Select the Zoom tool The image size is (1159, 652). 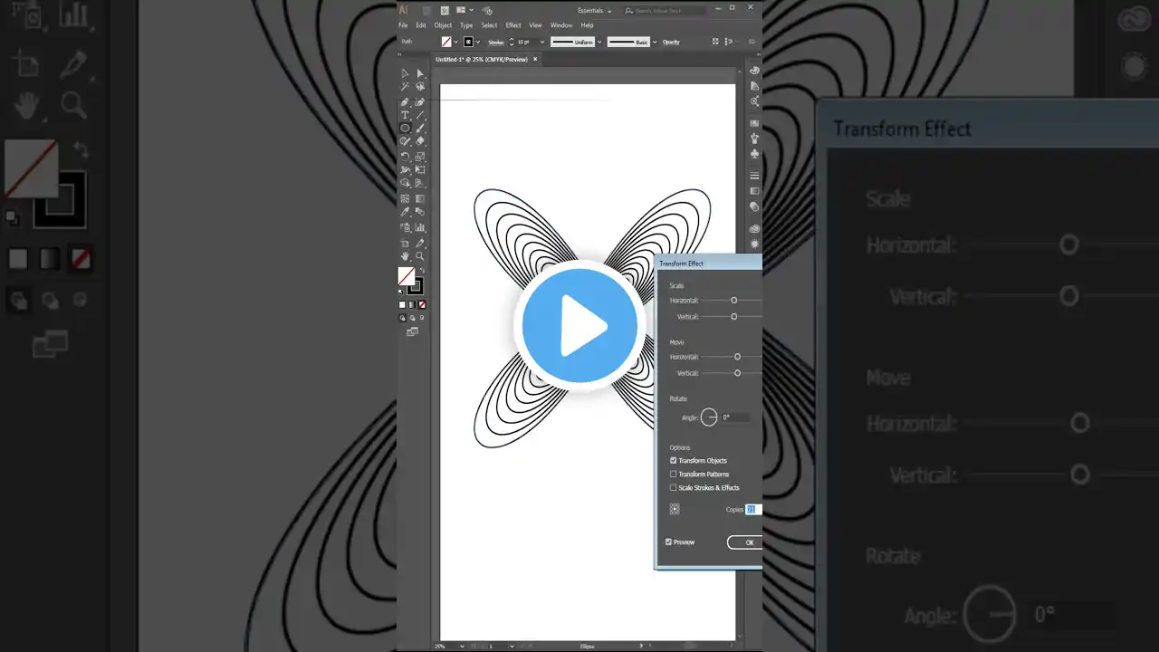(420, 256)
